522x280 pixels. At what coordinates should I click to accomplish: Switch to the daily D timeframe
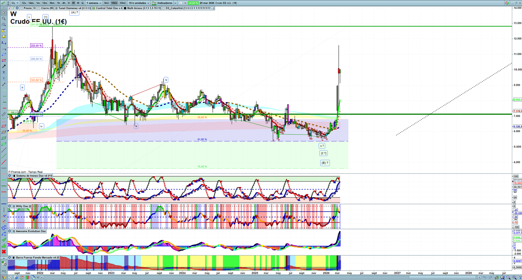click(69, 3)
